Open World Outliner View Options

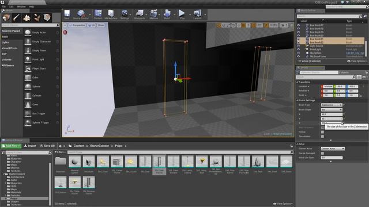[x=356, y=62]
